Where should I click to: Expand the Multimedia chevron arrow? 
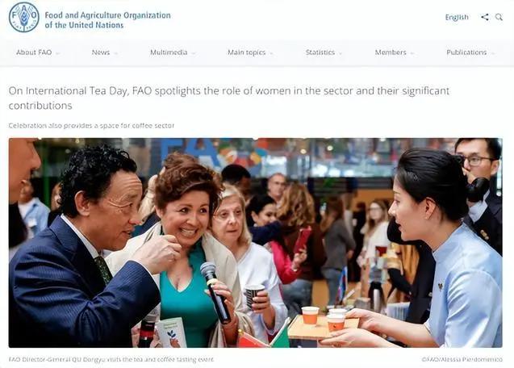click(194, 53)
